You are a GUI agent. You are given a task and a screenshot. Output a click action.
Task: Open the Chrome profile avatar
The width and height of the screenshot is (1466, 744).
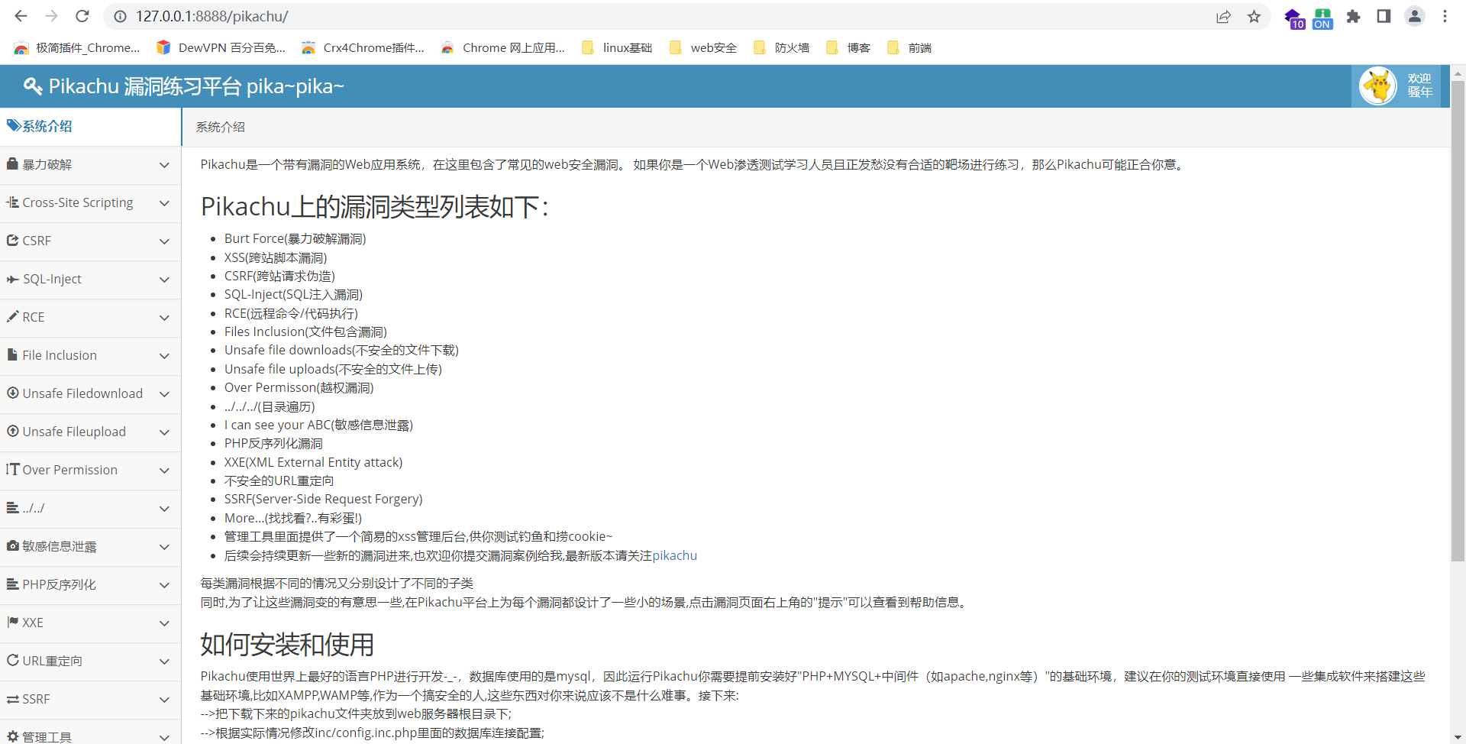1415,16
